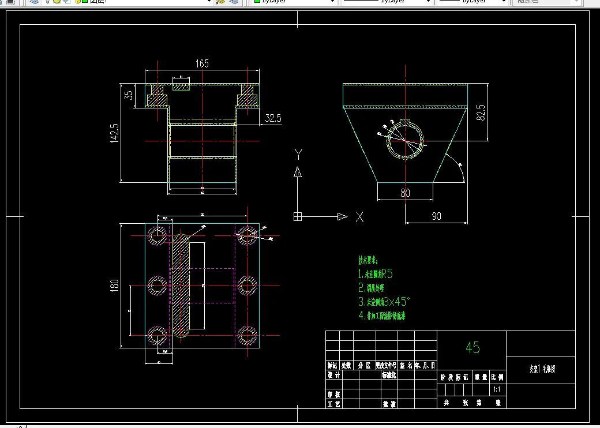600x428 pixels.
Task: Click the X axis label of UCS
Action: pos(359,217)
